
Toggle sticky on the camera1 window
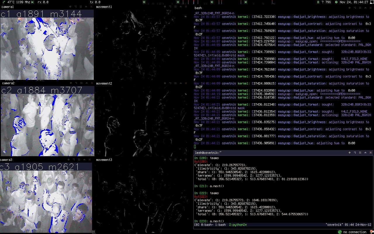(81, 6)
